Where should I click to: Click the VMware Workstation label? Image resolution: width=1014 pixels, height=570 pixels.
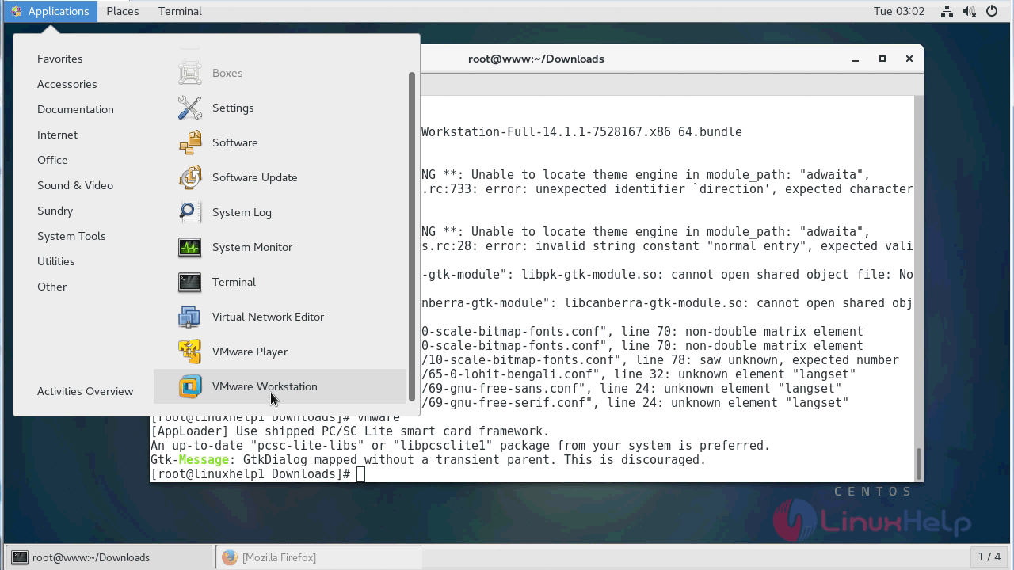pyautogui.click(x=265, y=386)
